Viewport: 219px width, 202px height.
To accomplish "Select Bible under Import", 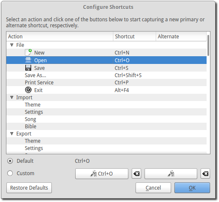I will 107,127.
